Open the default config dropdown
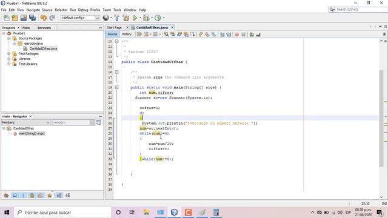388x218 pixels. pos(81,18)
